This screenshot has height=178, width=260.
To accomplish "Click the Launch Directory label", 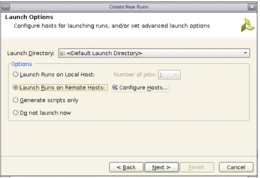I will [x=31, y=53].
